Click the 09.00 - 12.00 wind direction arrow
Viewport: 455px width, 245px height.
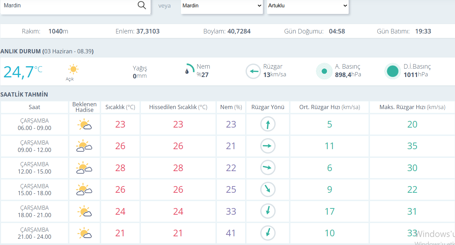[x=268, y=146]
